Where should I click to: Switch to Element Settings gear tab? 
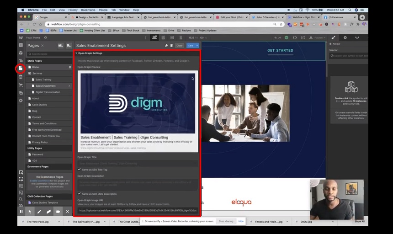click(x=345, y=37)
